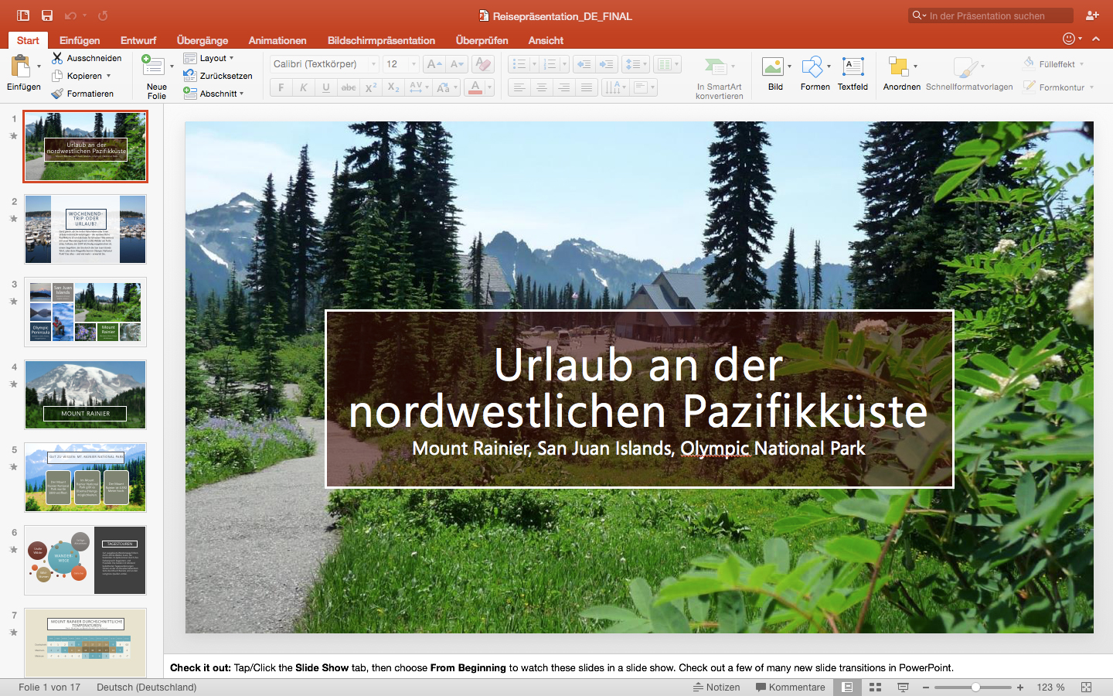Switch to slide sorter view icon
This screenshot has width=1113, height=696.
(875, 687)
